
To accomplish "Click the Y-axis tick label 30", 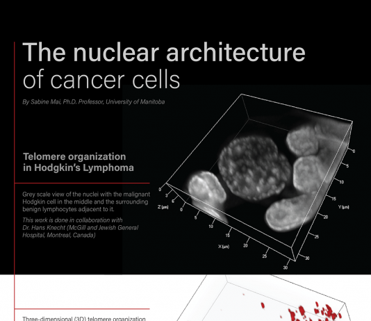I will [x=307, y=258].
